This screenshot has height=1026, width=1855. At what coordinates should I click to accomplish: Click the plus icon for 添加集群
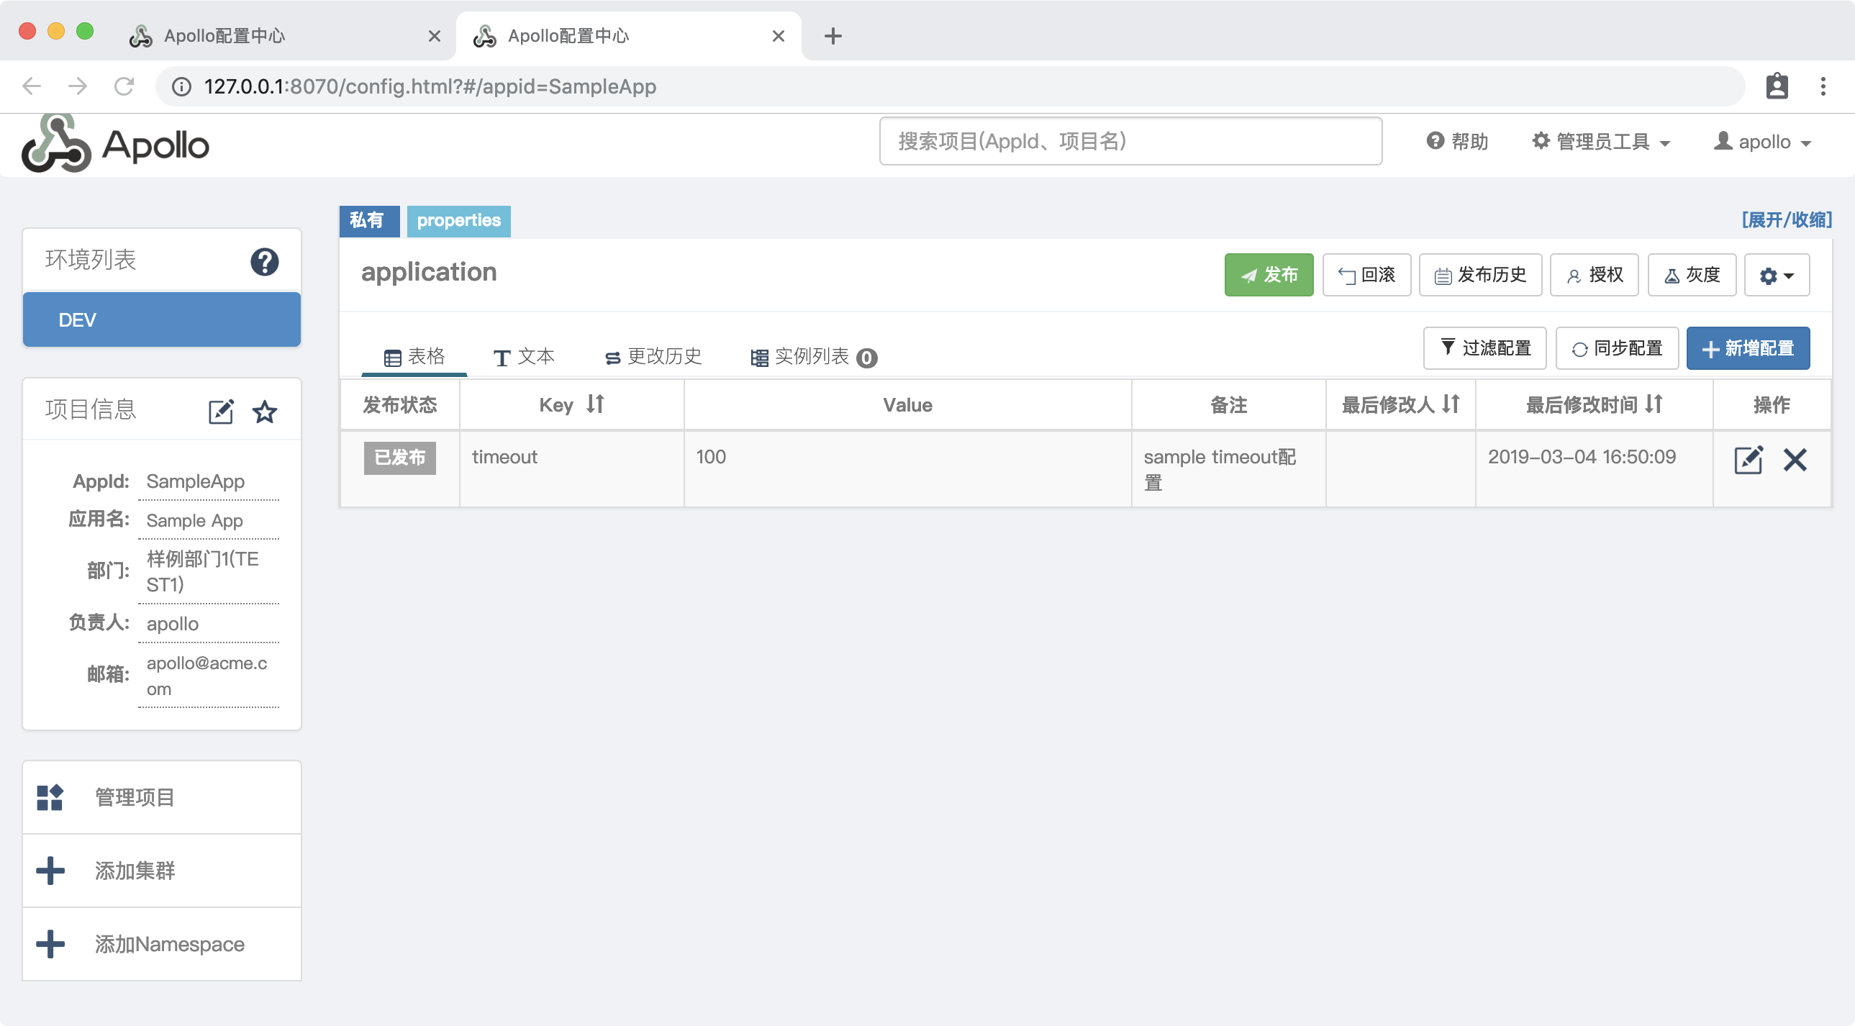coord(50,871)
